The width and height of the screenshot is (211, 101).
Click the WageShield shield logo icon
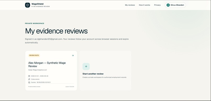(27, 5)
